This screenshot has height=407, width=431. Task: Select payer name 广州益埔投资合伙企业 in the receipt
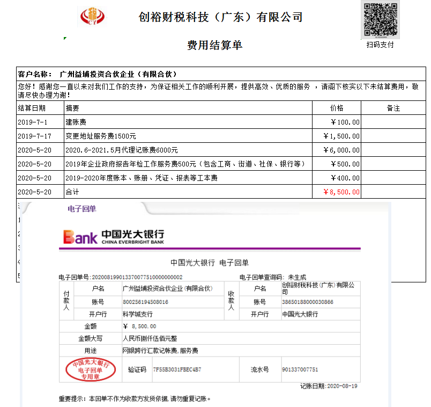168,288
